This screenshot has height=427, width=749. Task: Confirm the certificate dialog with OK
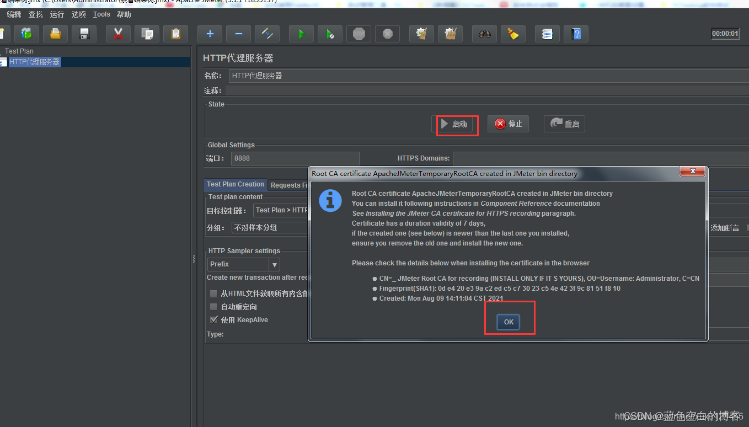pos(509,322)
